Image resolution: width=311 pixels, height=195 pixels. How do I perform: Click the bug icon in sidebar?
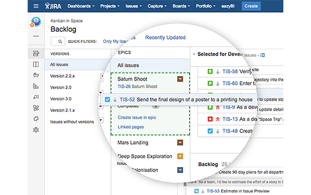point(36,130)
